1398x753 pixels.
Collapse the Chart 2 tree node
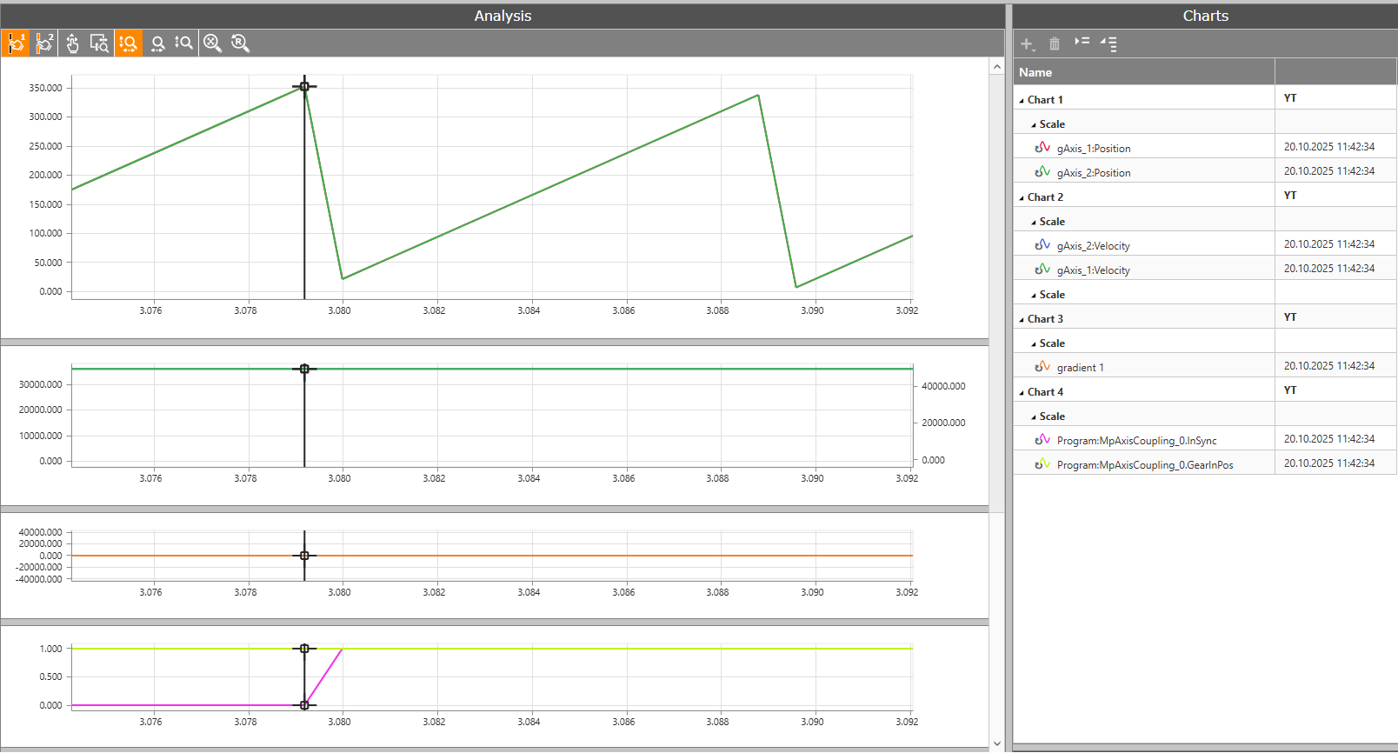click(1022, 198)
